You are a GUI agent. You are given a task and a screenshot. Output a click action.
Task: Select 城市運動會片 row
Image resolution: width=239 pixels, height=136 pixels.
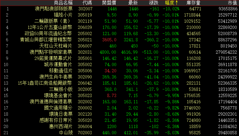pyautogui.click(x=120, y=65)
